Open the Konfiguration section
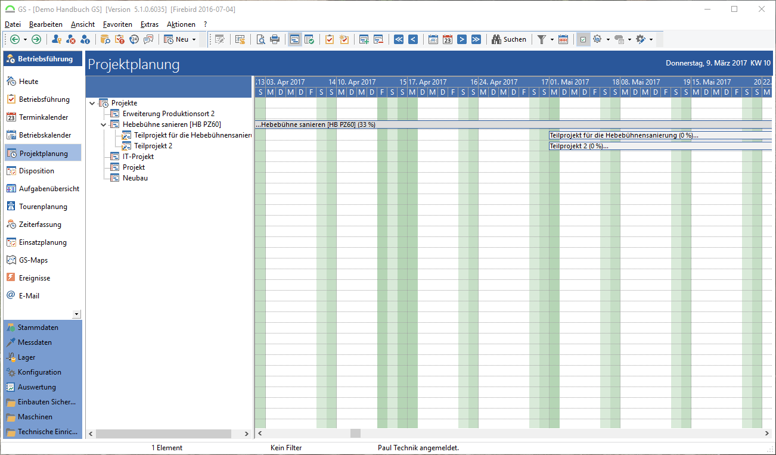 click(43, 372)
